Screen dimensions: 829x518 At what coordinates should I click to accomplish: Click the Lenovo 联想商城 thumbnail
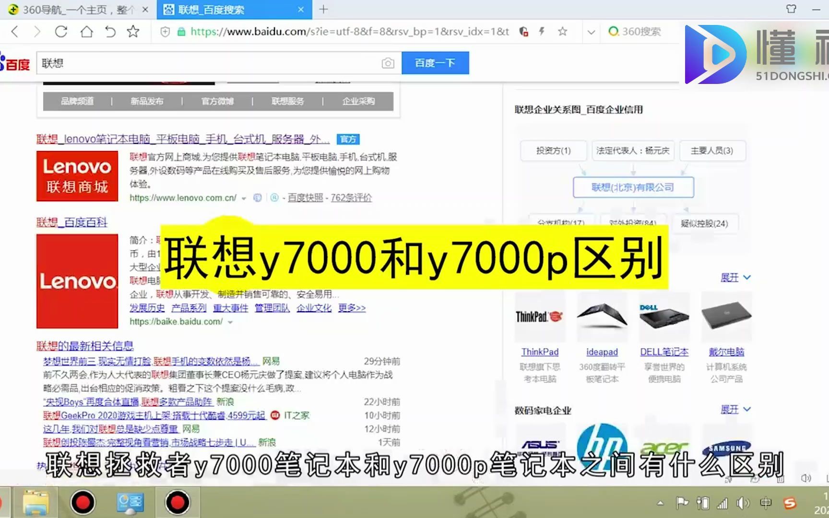click(77, 176)
